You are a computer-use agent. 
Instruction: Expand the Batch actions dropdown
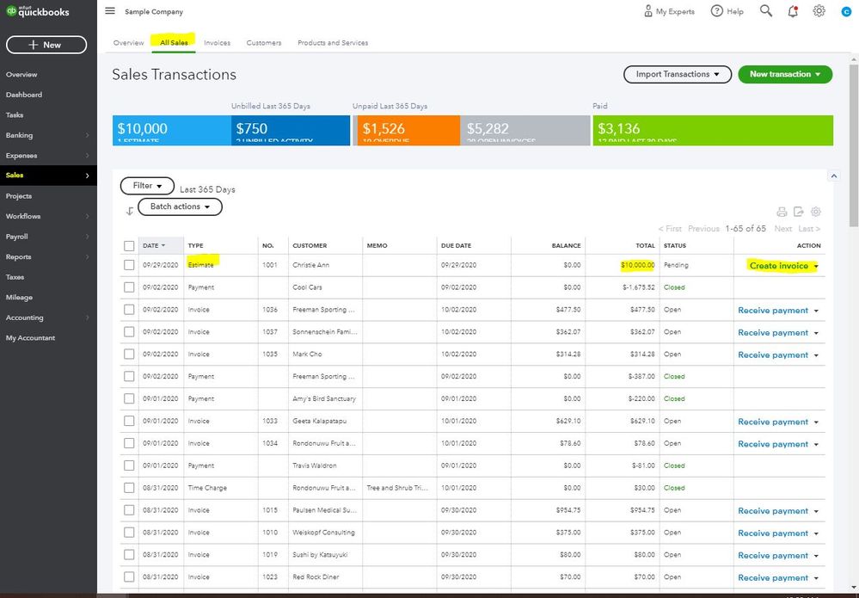(x=180, y=207)
